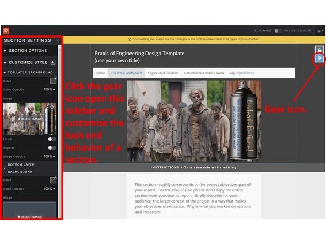This screenshot has height=245, width=326.
Task: Click top layer Color Opacity 100% value
Action: (x=48, y=89)
